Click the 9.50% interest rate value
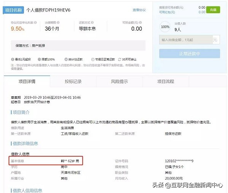The width and height of the screenshot is (228, 193). coord(17,29)
